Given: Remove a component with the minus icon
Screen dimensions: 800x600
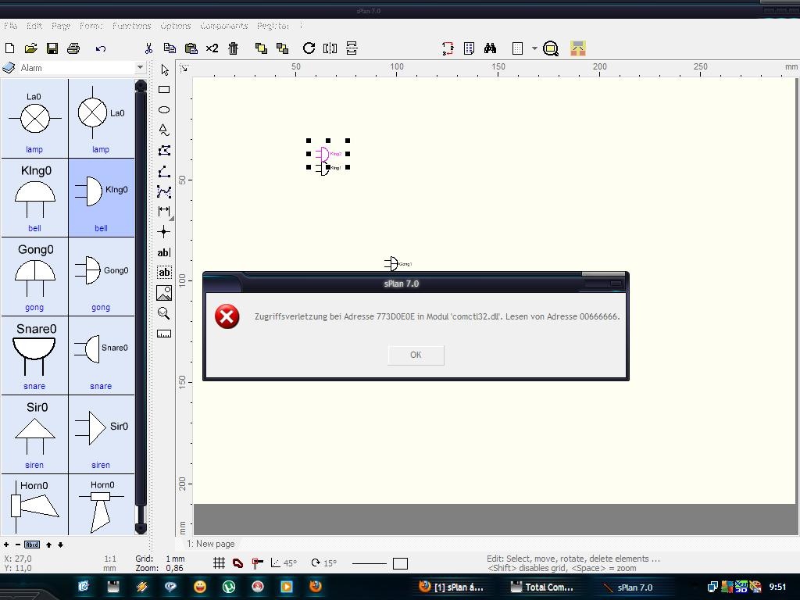Looking at the screenshot, I should (x=18, y=545).
